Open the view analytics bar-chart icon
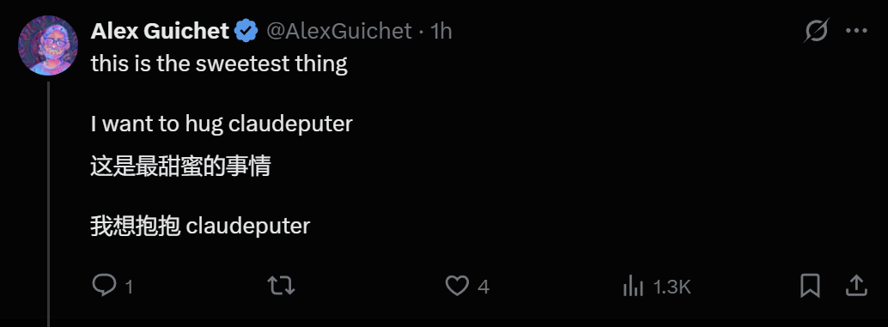The height and width of the screenshot is (327, 888). coord(633,287)
